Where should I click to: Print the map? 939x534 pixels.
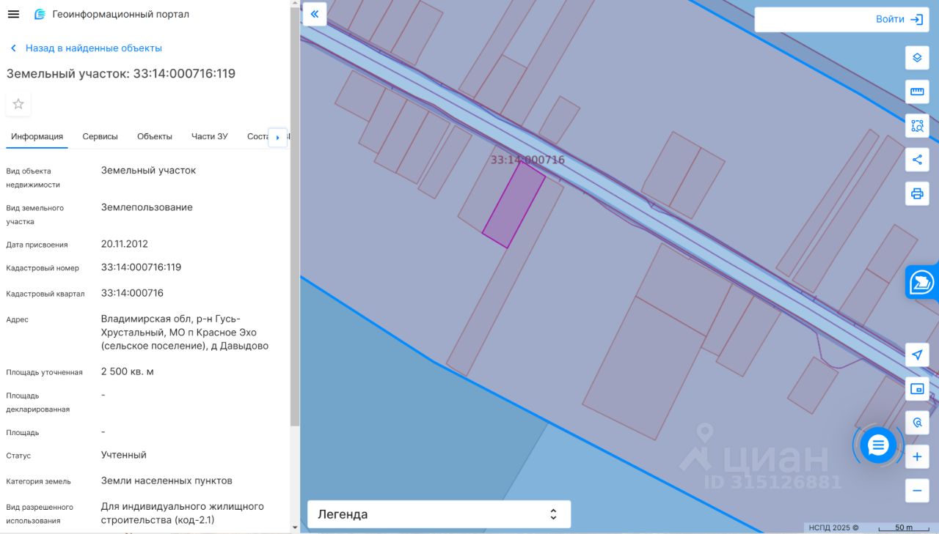tap(917, 193)
